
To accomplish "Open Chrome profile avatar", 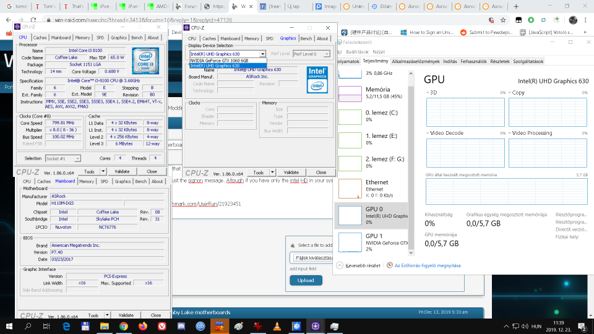I will click(x=573, y=20).
